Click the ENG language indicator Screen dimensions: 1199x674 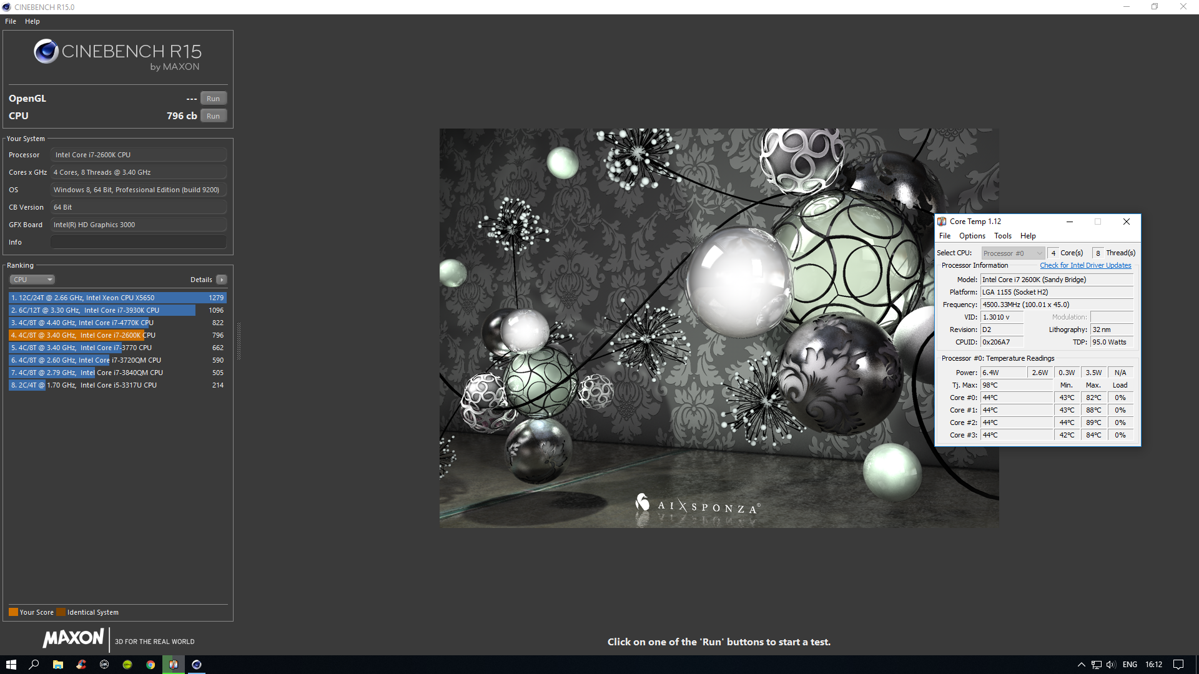(x=1130, y=665)
